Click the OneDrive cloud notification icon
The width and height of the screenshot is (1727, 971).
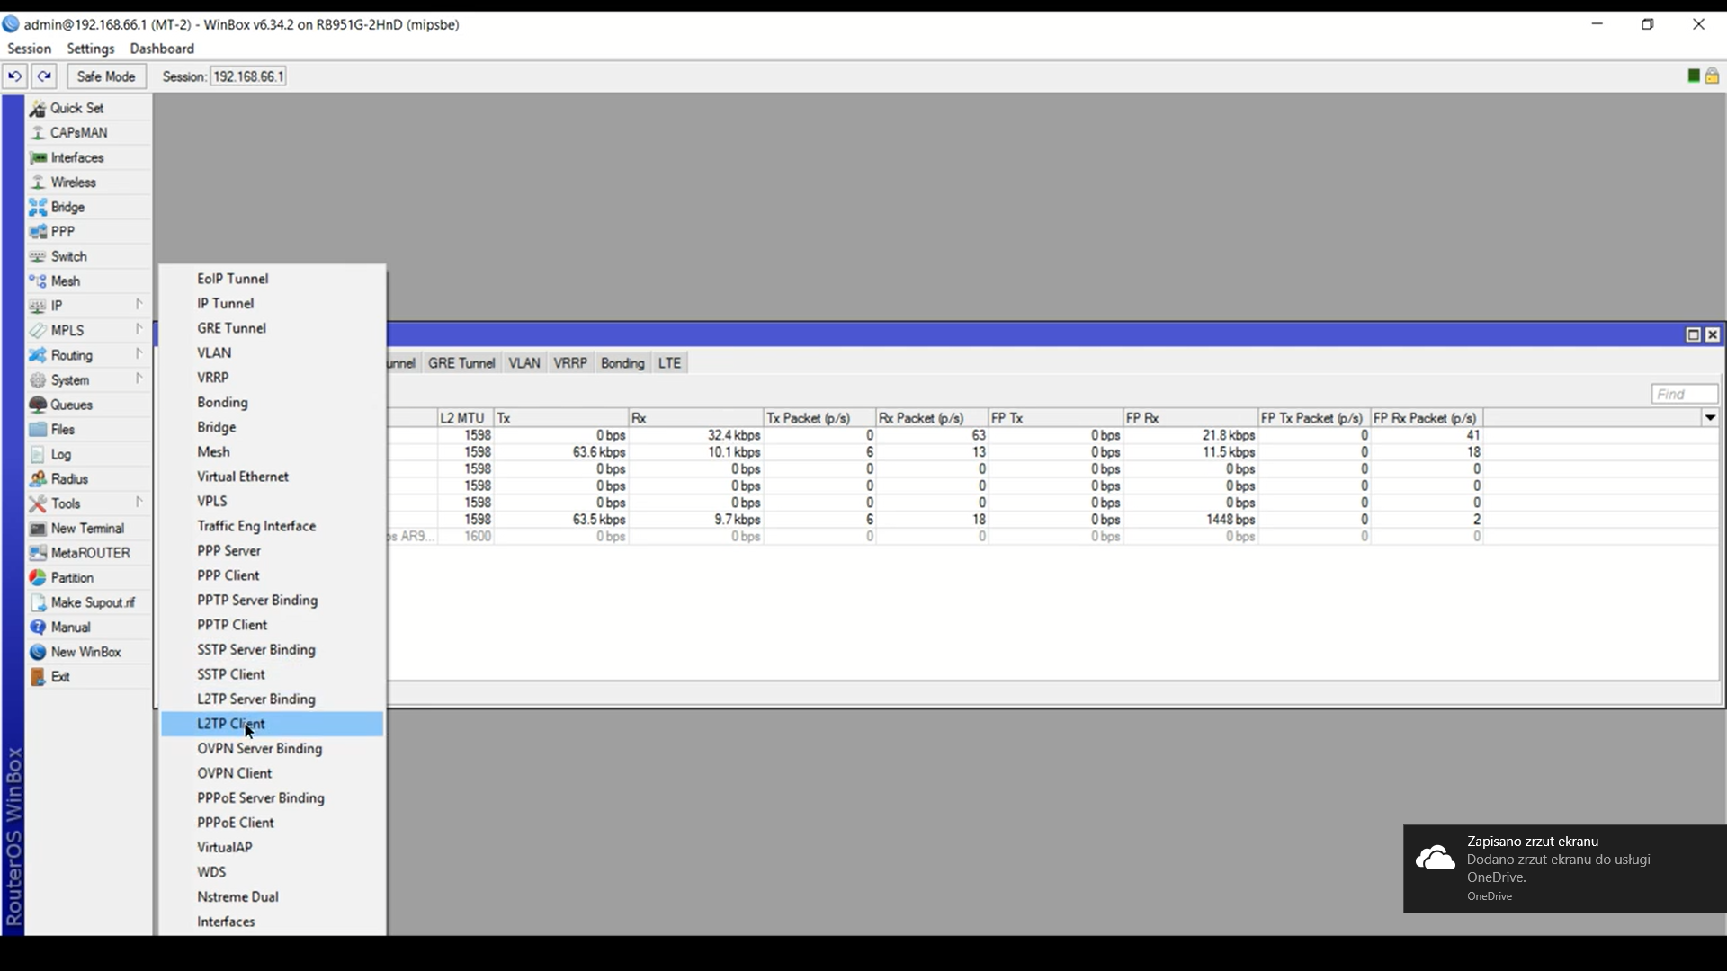1435,859
